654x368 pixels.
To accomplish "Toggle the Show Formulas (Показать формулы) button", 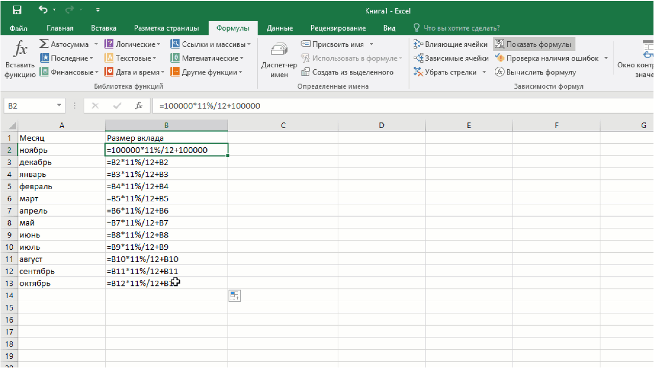I will pyautogui.click(x=534, y=44).
